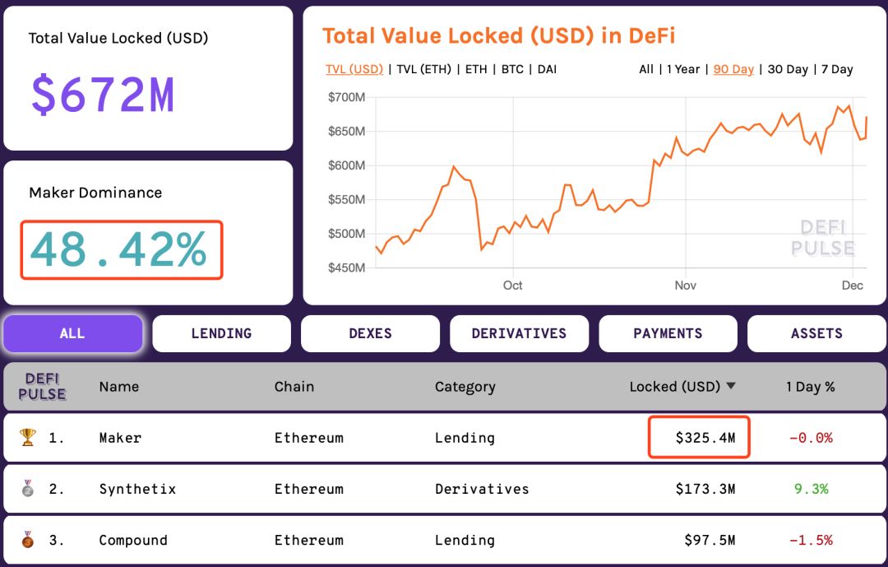This screenshot has width=888, height=567.
Task: Switch to the LENDING category tab
Action: tap(221, 333)
